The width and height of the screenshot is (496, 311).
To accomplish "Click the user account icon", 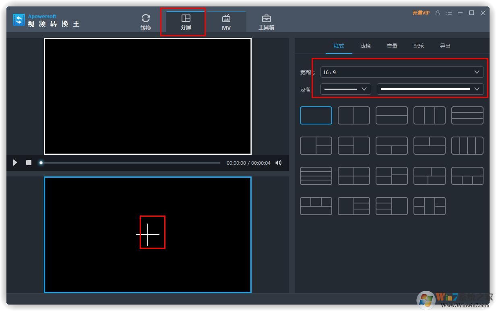I will [x=438, y=13].
